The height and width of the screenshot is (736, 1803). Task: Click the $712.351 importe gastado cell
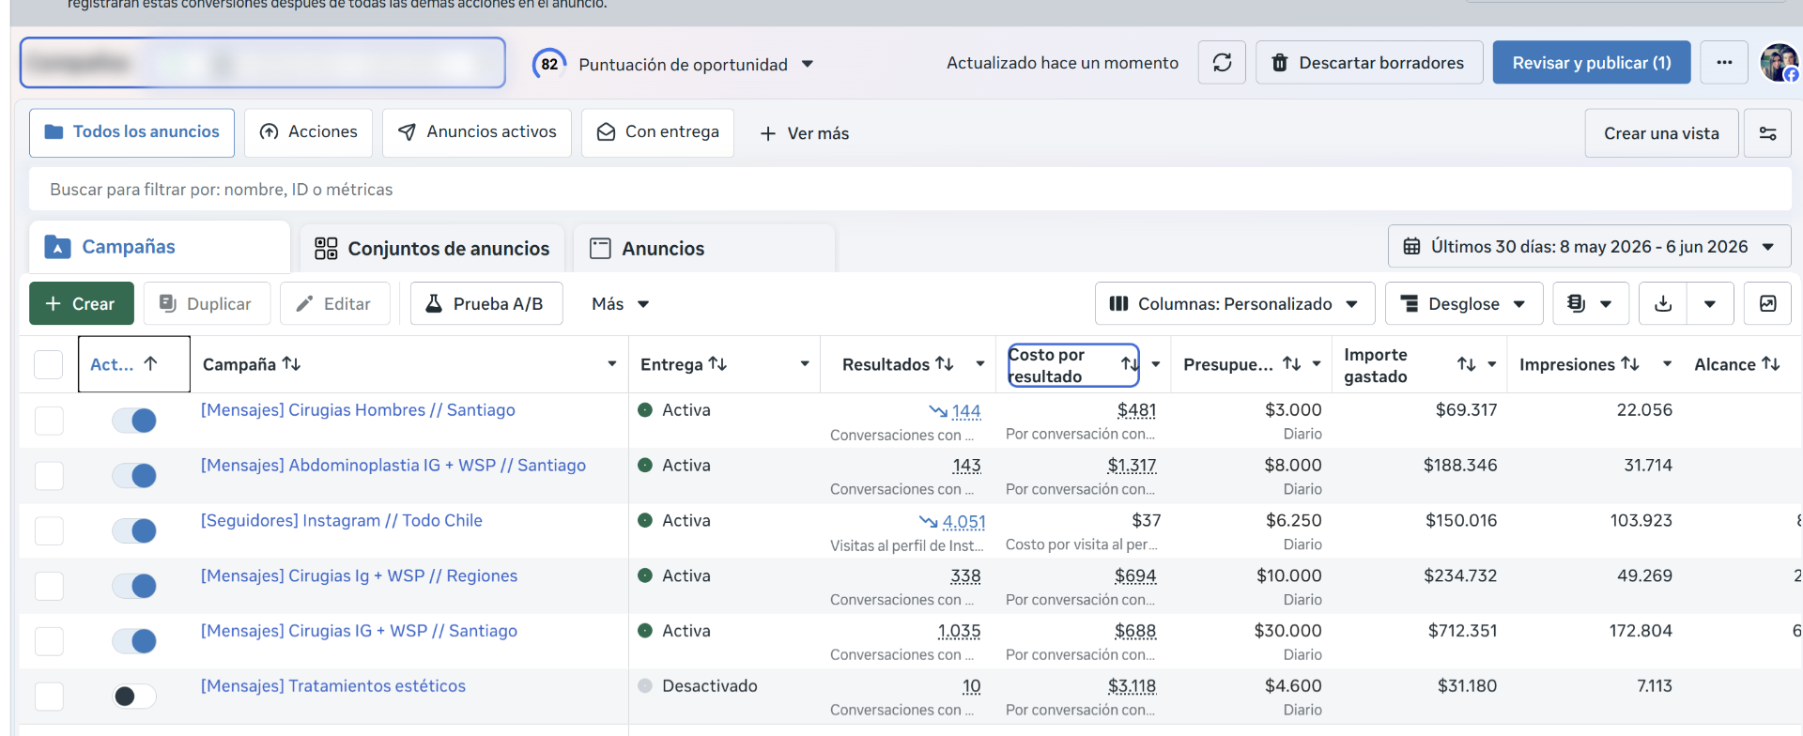(x=1462, y=631)
